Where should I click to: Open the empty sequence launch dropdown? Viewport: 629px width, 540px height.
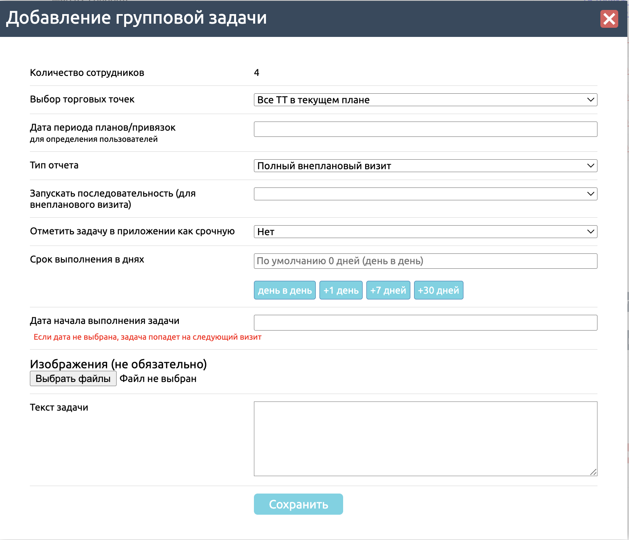(425, 194)
